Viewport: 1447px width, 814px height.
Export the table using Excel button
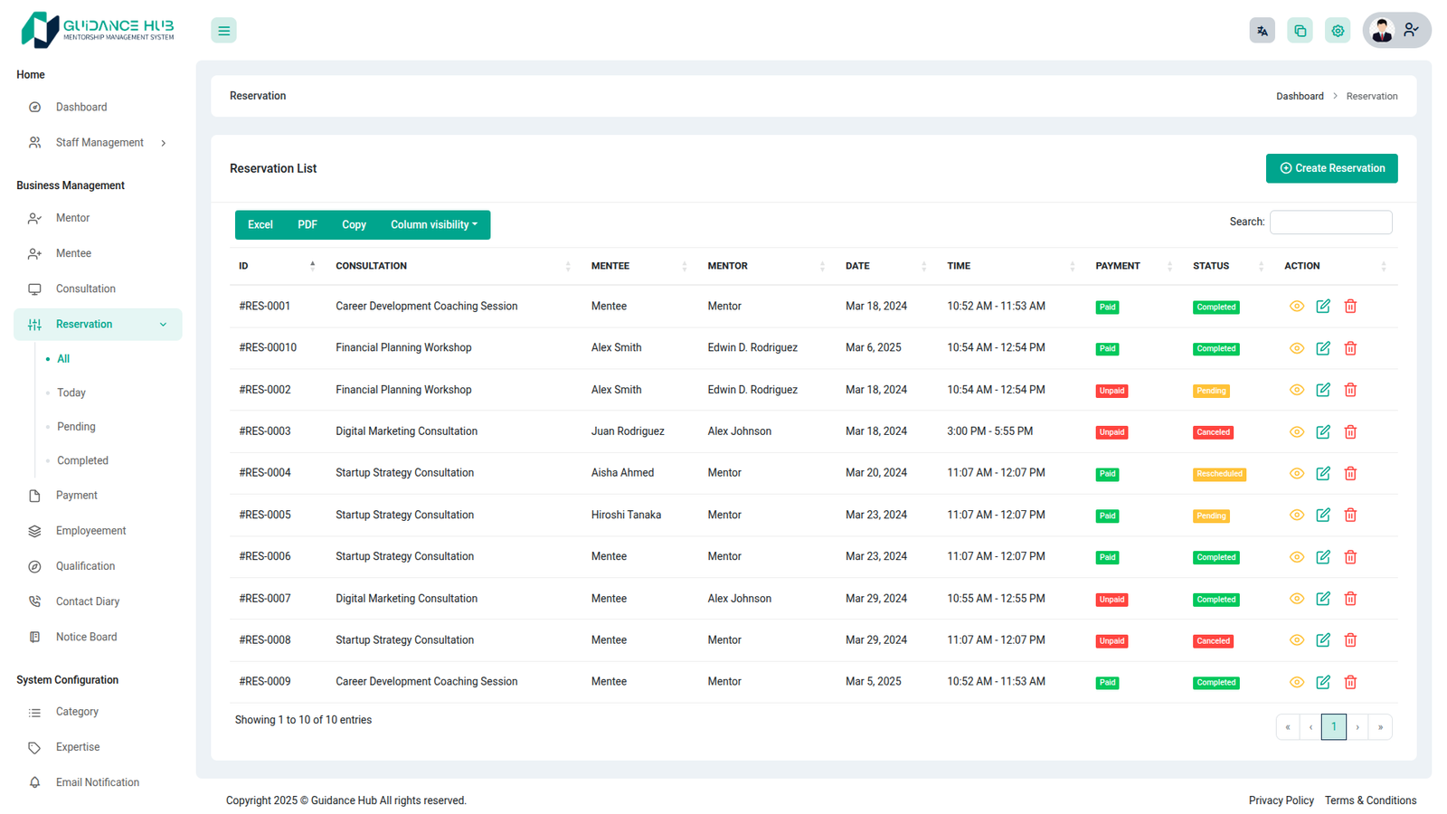coord(260,225)
